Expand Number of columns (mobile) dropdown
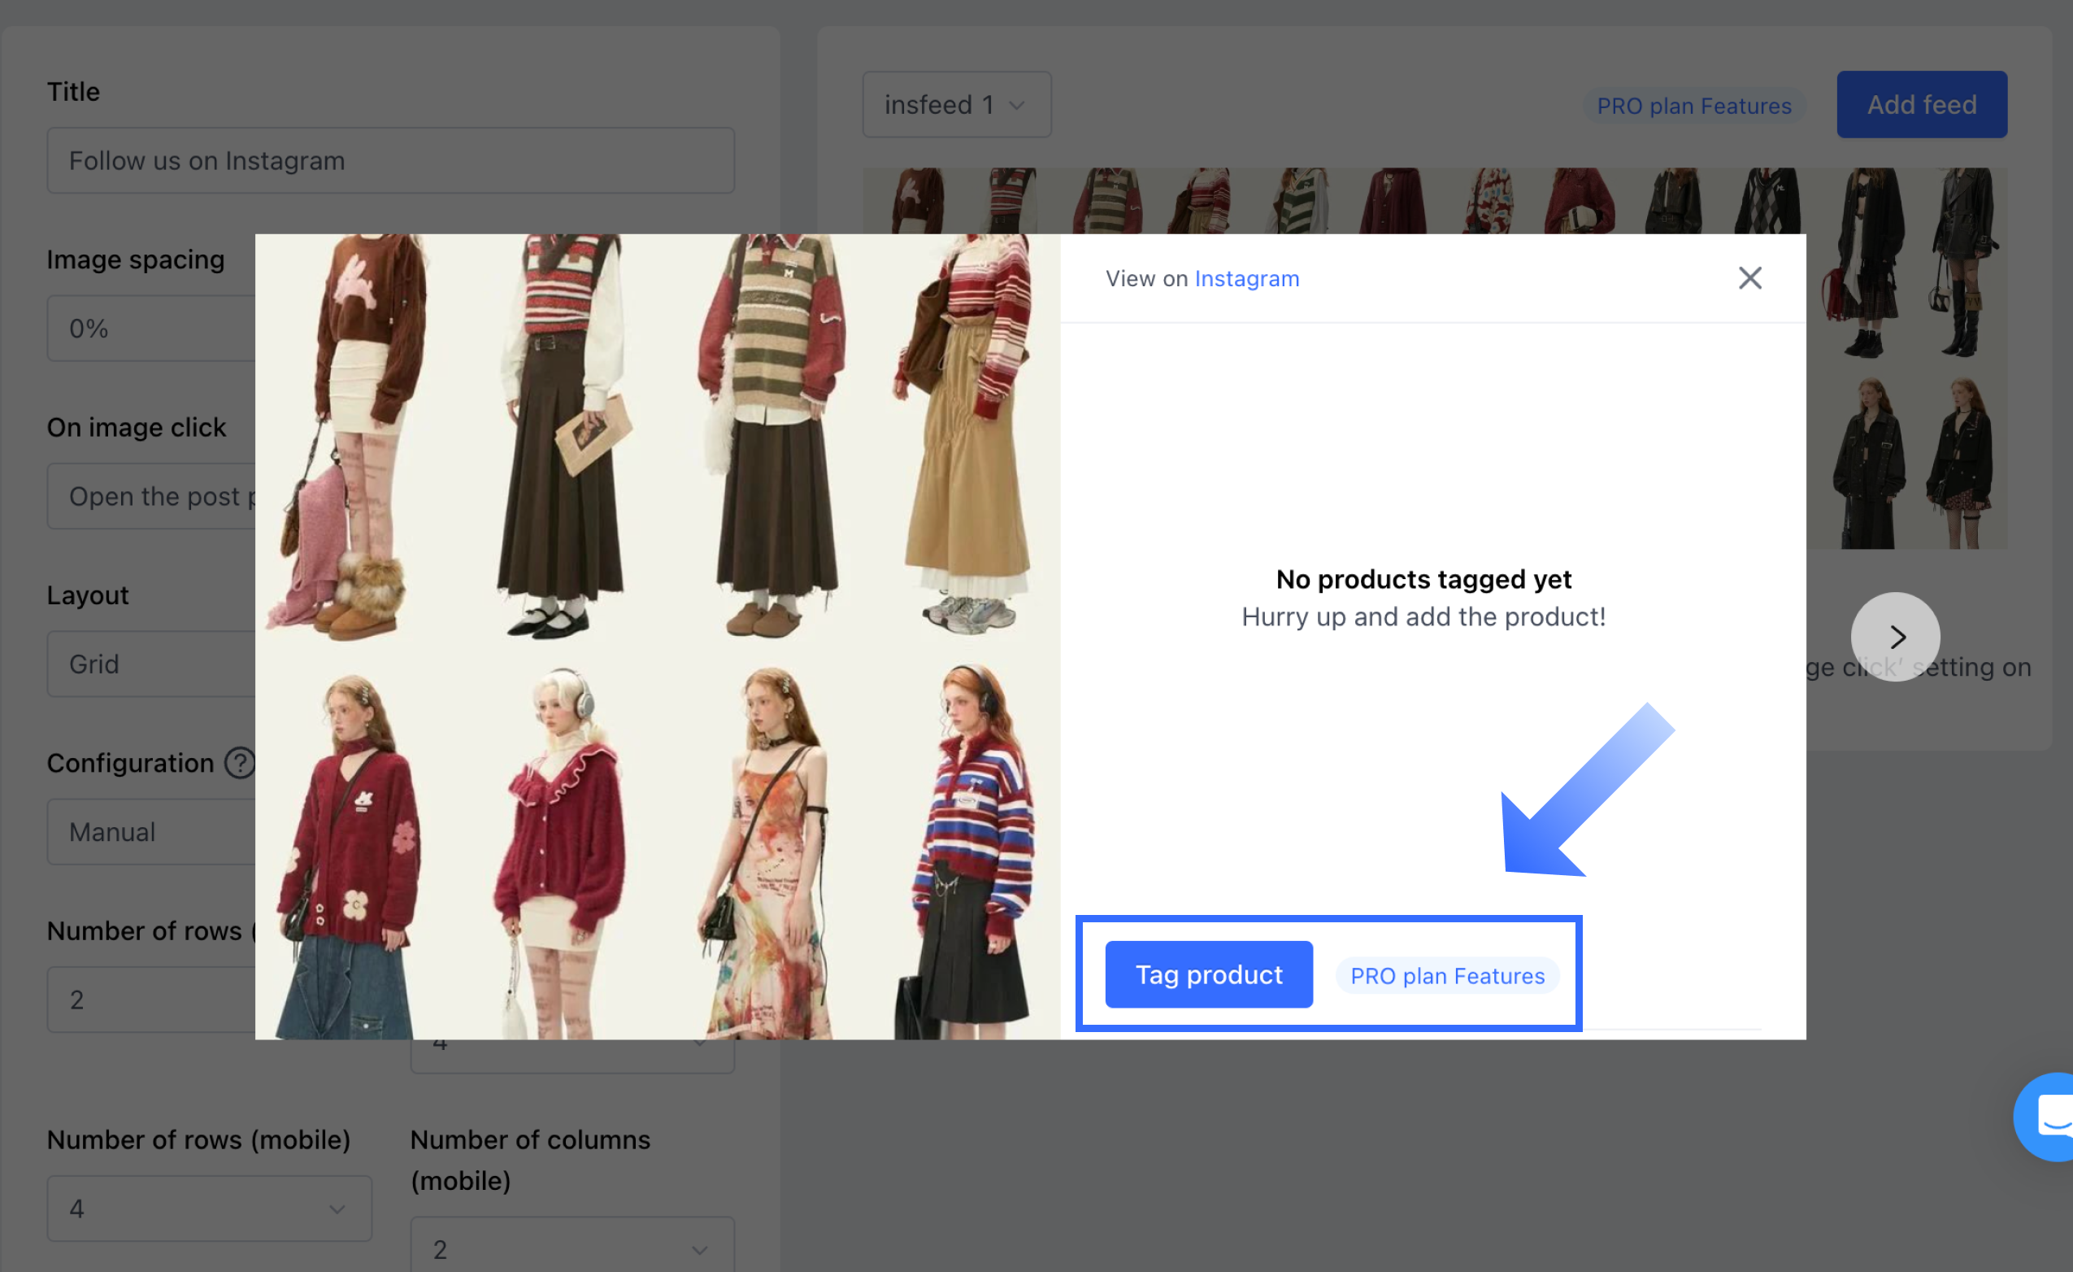 (x=571, y=1248)
